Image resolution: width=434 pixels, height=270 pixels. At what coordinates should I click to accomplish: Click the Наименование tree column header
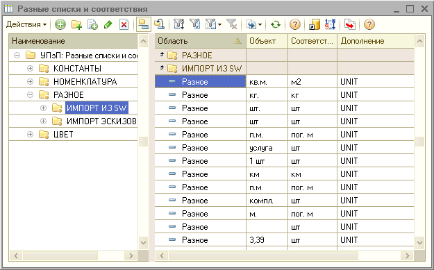pyautogui.click(x=73, y=41)
